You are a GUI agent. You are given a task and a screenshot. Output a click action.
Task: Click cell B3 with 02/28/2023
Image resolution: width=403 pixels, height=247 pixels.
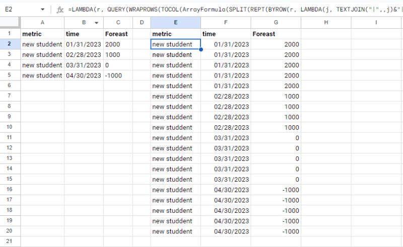tap(84, 55)
